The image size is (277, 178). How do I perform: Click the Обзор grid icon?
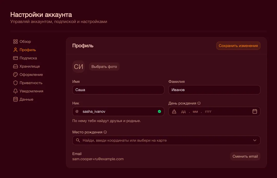point(15,42)
